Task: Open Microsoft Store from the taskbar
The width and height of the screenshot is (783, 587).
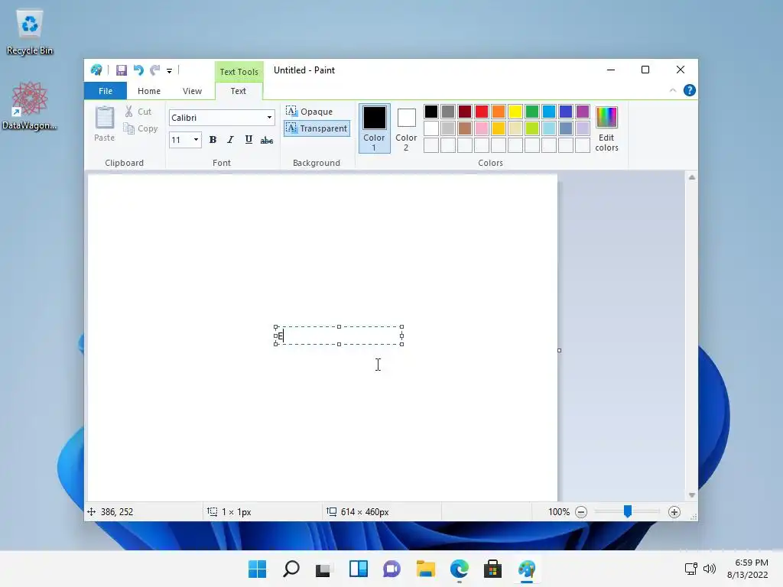Action: pos(493,569)
